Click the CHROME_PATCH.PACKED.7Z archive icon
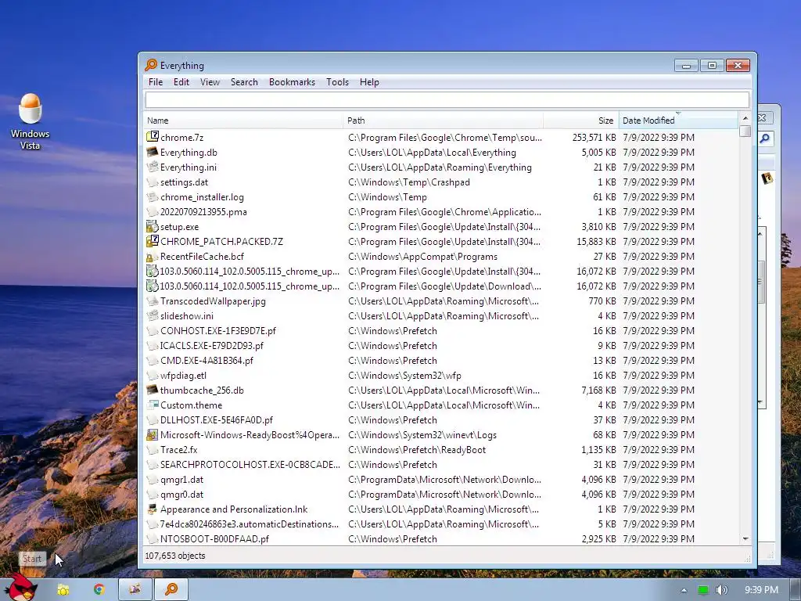801x601 pixels. 153,241
